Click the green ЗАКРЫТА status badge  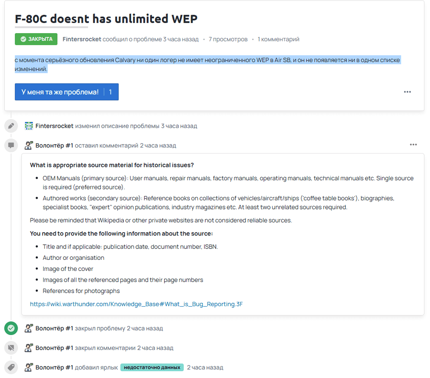point(36,39)
